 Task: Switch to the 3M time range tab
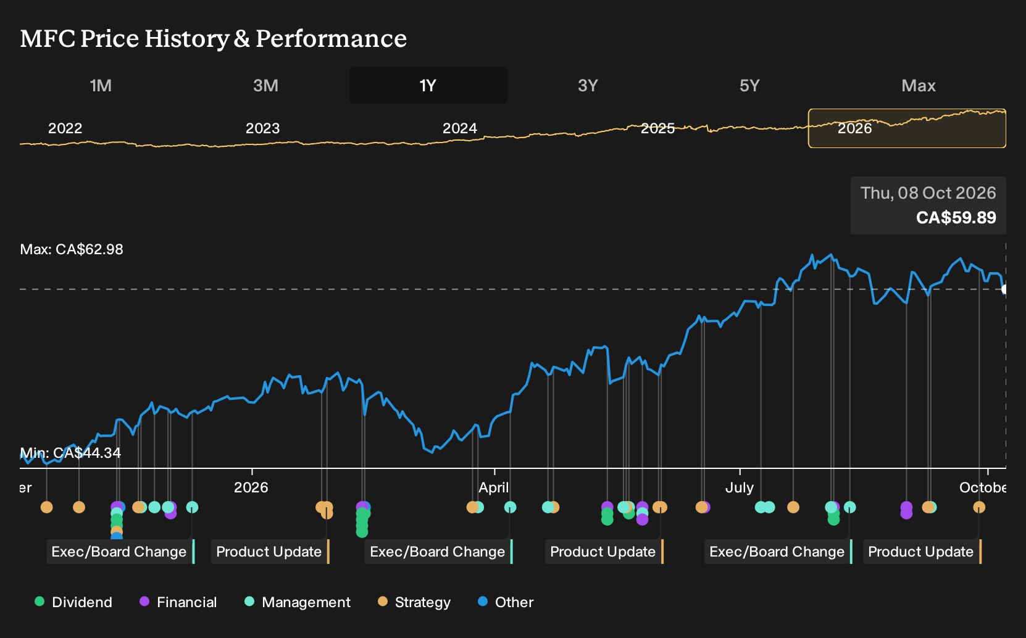265,85
